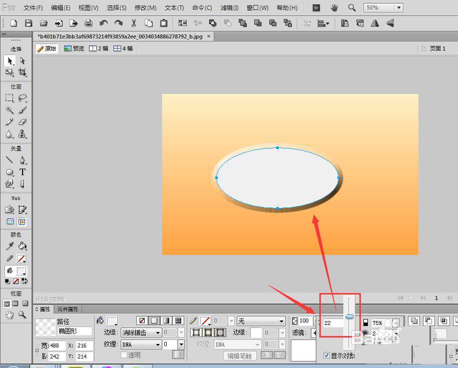This screenshot has height=368, width=458.
Task: Choose the Text tool
Action: tap(23, 172)
